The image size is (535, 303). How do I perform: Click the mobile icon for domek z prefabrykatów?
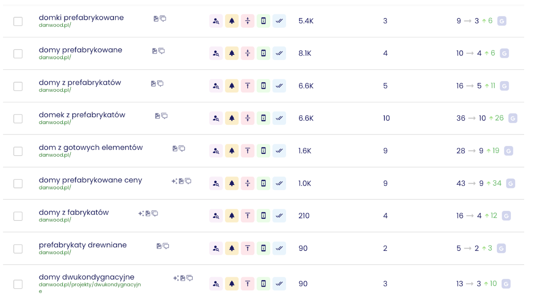tap(263, 118)
